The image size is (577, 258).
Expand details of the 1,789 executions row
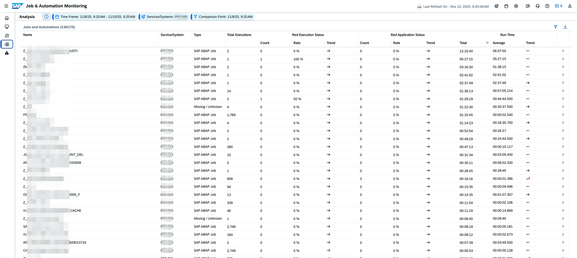click(563, 115)
